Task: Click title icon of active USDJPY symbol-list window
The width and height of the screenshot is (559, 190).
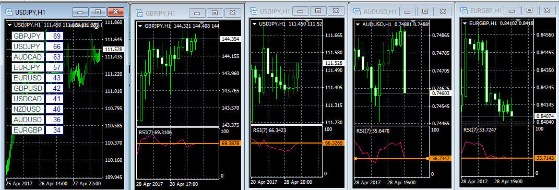Action: [9, 12]
